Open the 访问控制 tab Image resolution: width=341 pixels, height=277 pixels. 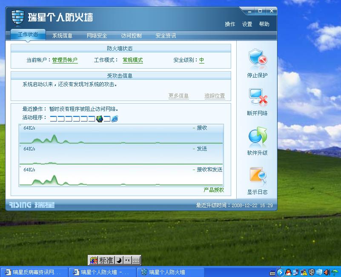pos(131,36)
